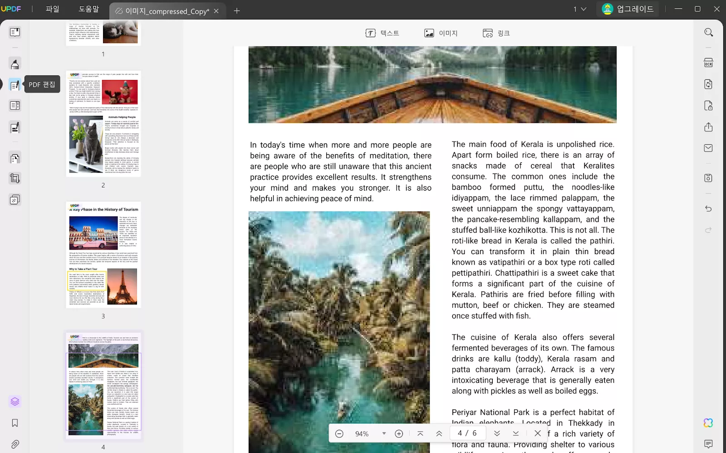Run OCR text recognition
Screen dimensions: 726x453
point(708,63)
